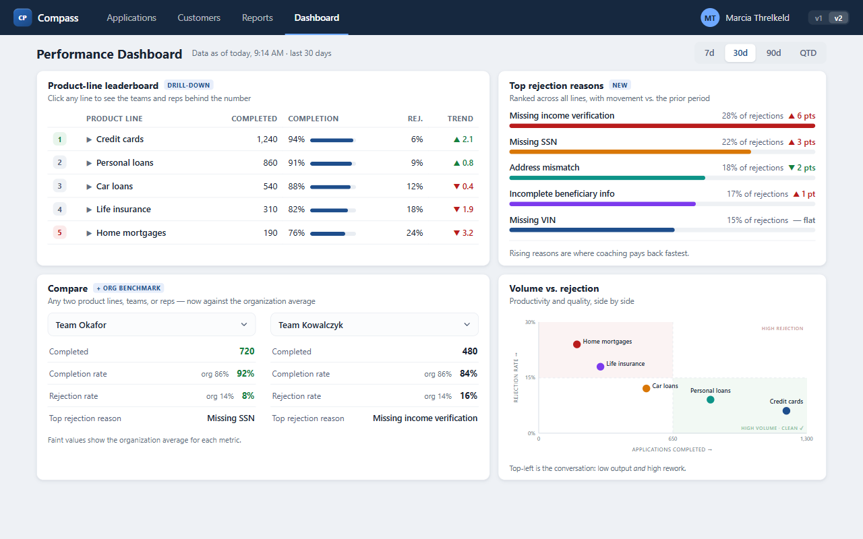Click the COMPLETED column header
Image resolution: width=863 pixels, height=539 pixels.
254,119
